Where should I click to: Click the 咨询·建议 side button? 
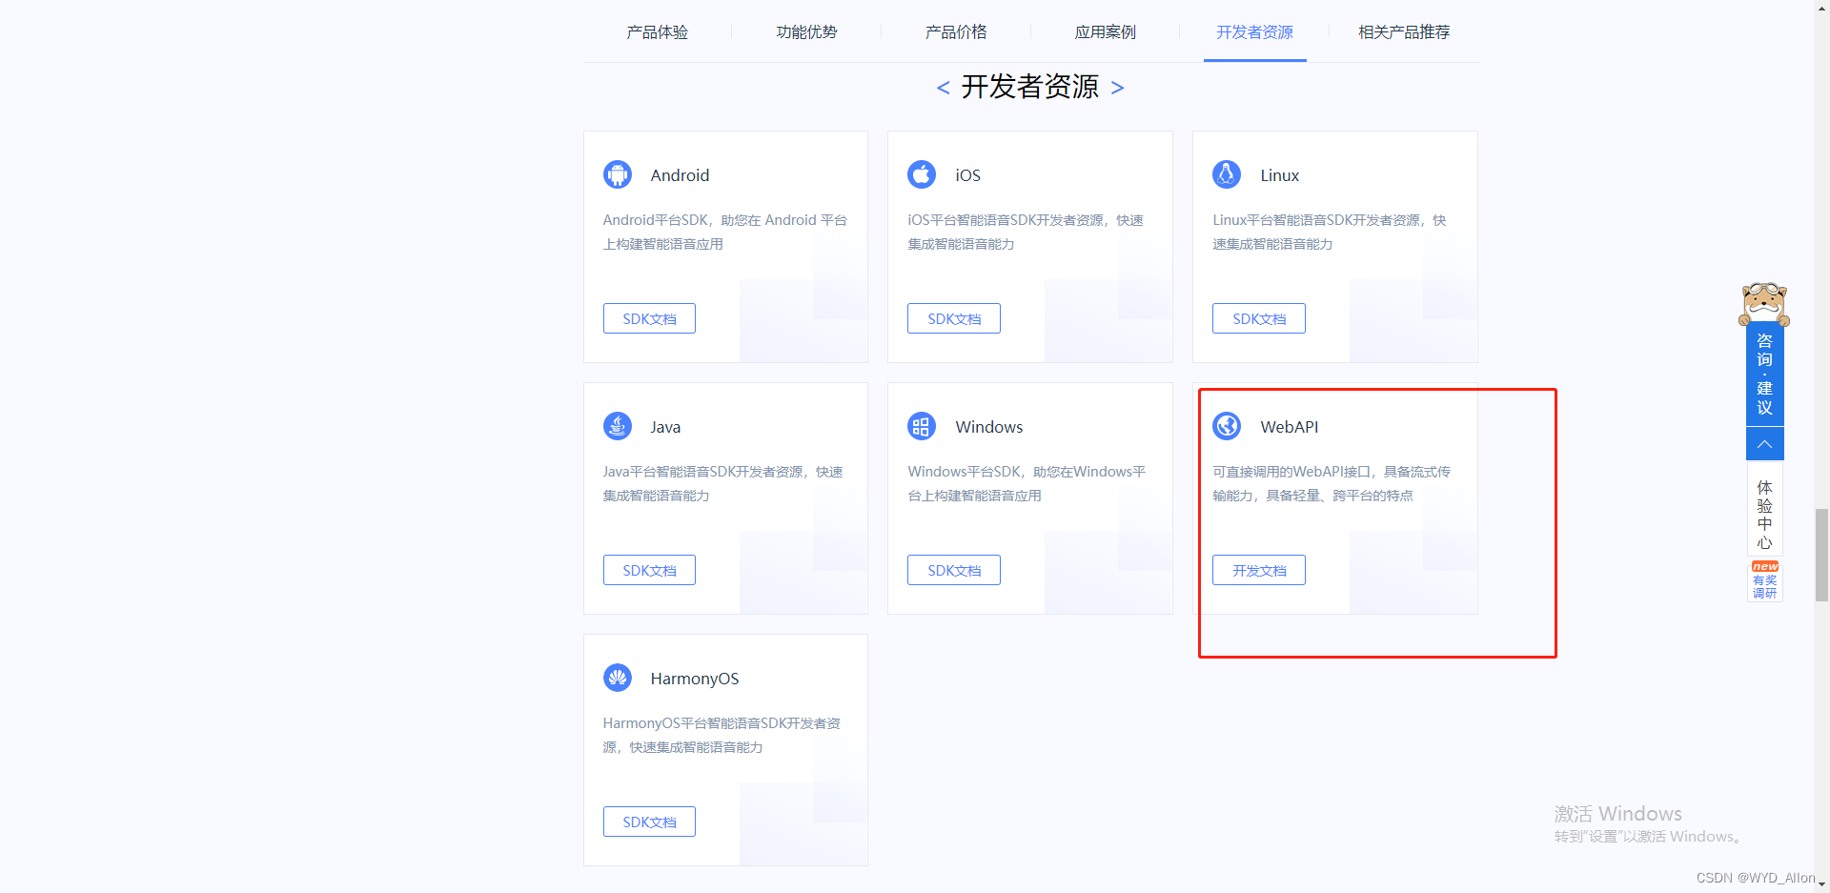(1764, 375)
